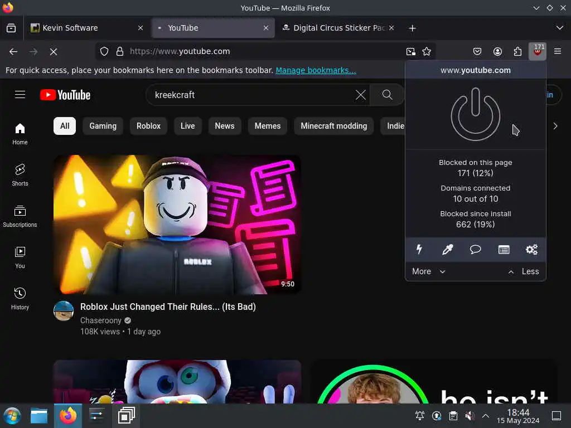Select the News filter chip
The image size is (571, 428).
[225, 126]
